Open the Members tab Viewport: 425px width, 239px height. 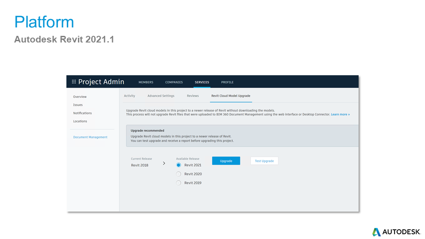tap(146, 82)
